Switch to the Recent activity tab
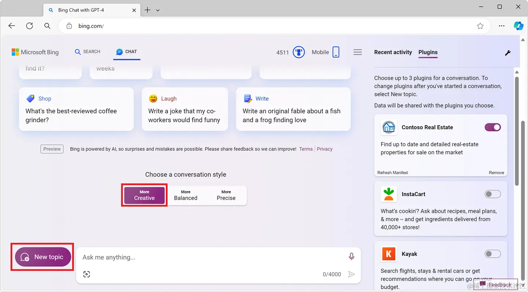 [x=393, y=52]
